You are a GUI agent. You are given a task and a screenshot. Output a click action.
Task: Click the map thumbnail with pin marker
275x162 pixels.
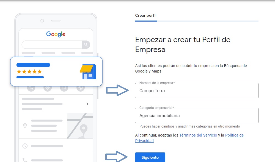(80, 126)
